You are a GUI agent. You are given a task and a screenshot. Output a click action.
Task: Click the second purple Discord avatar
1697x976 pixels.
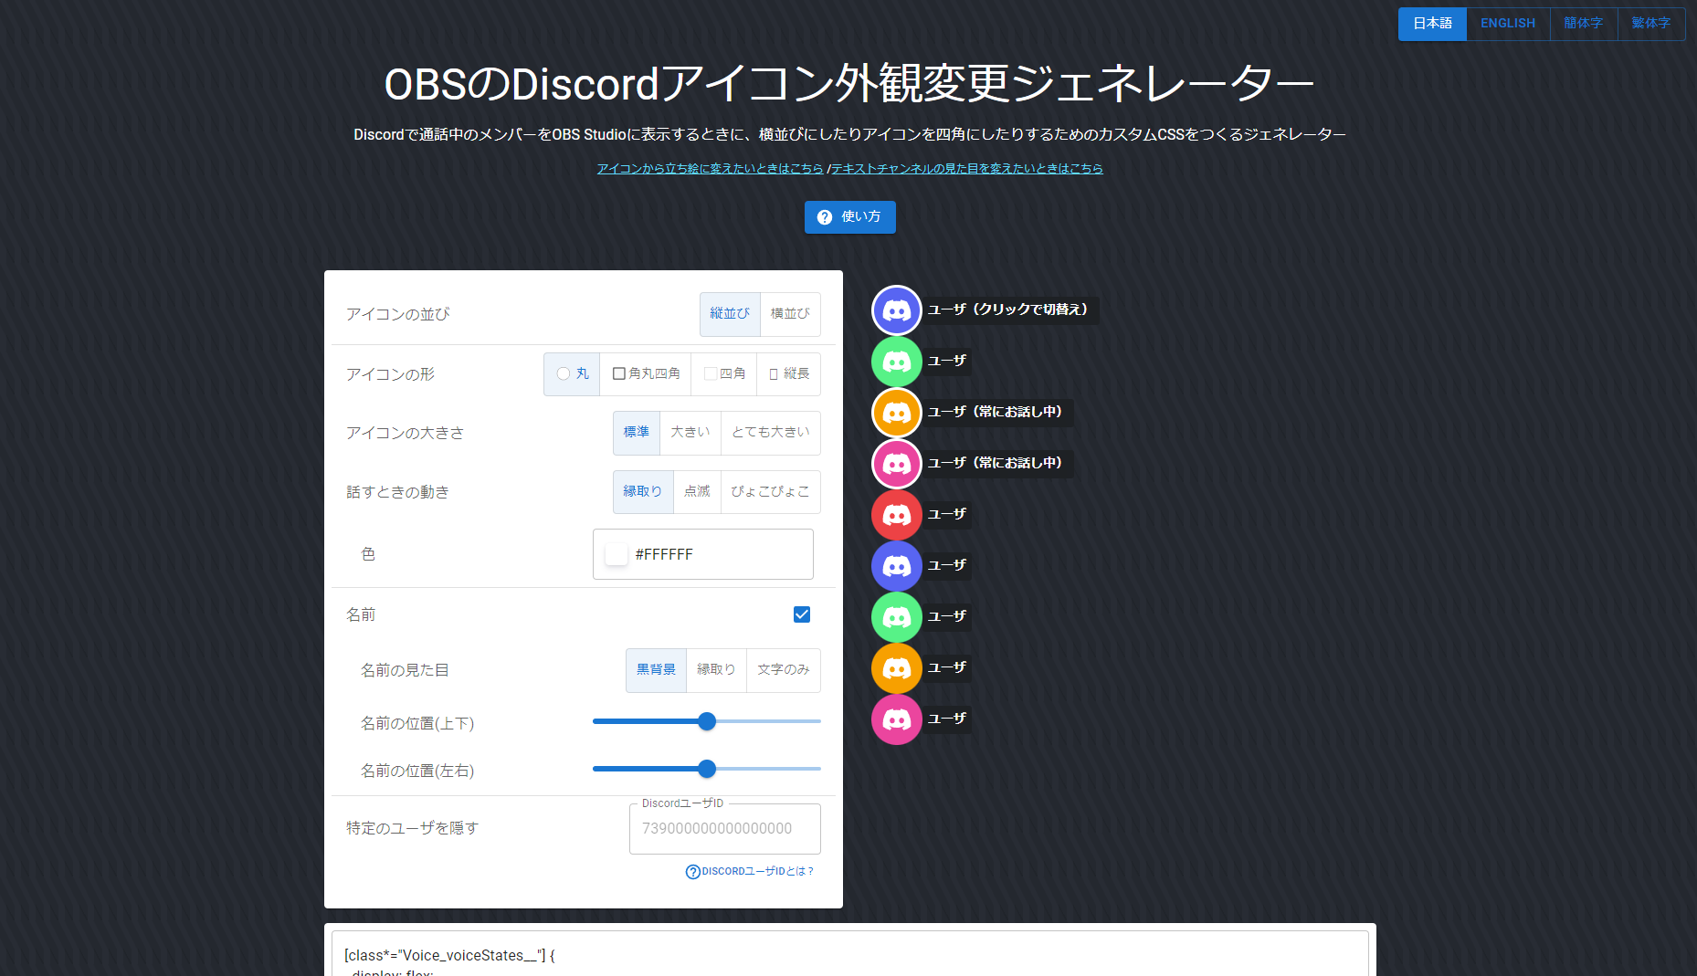896,566
